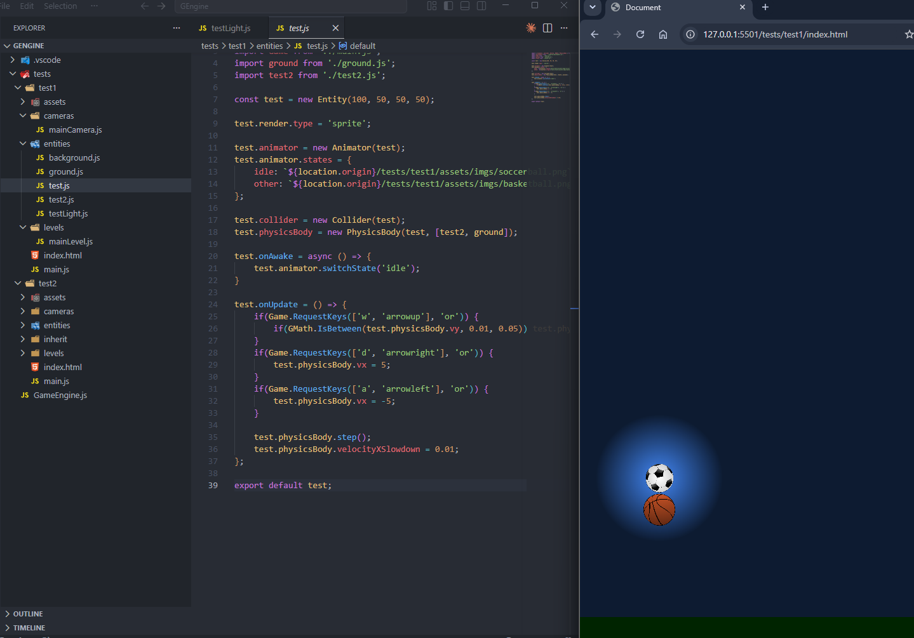This screenshot has width=914, height=638.
Task: Select the Document browser tab
Action: click(x=677, y=8)
